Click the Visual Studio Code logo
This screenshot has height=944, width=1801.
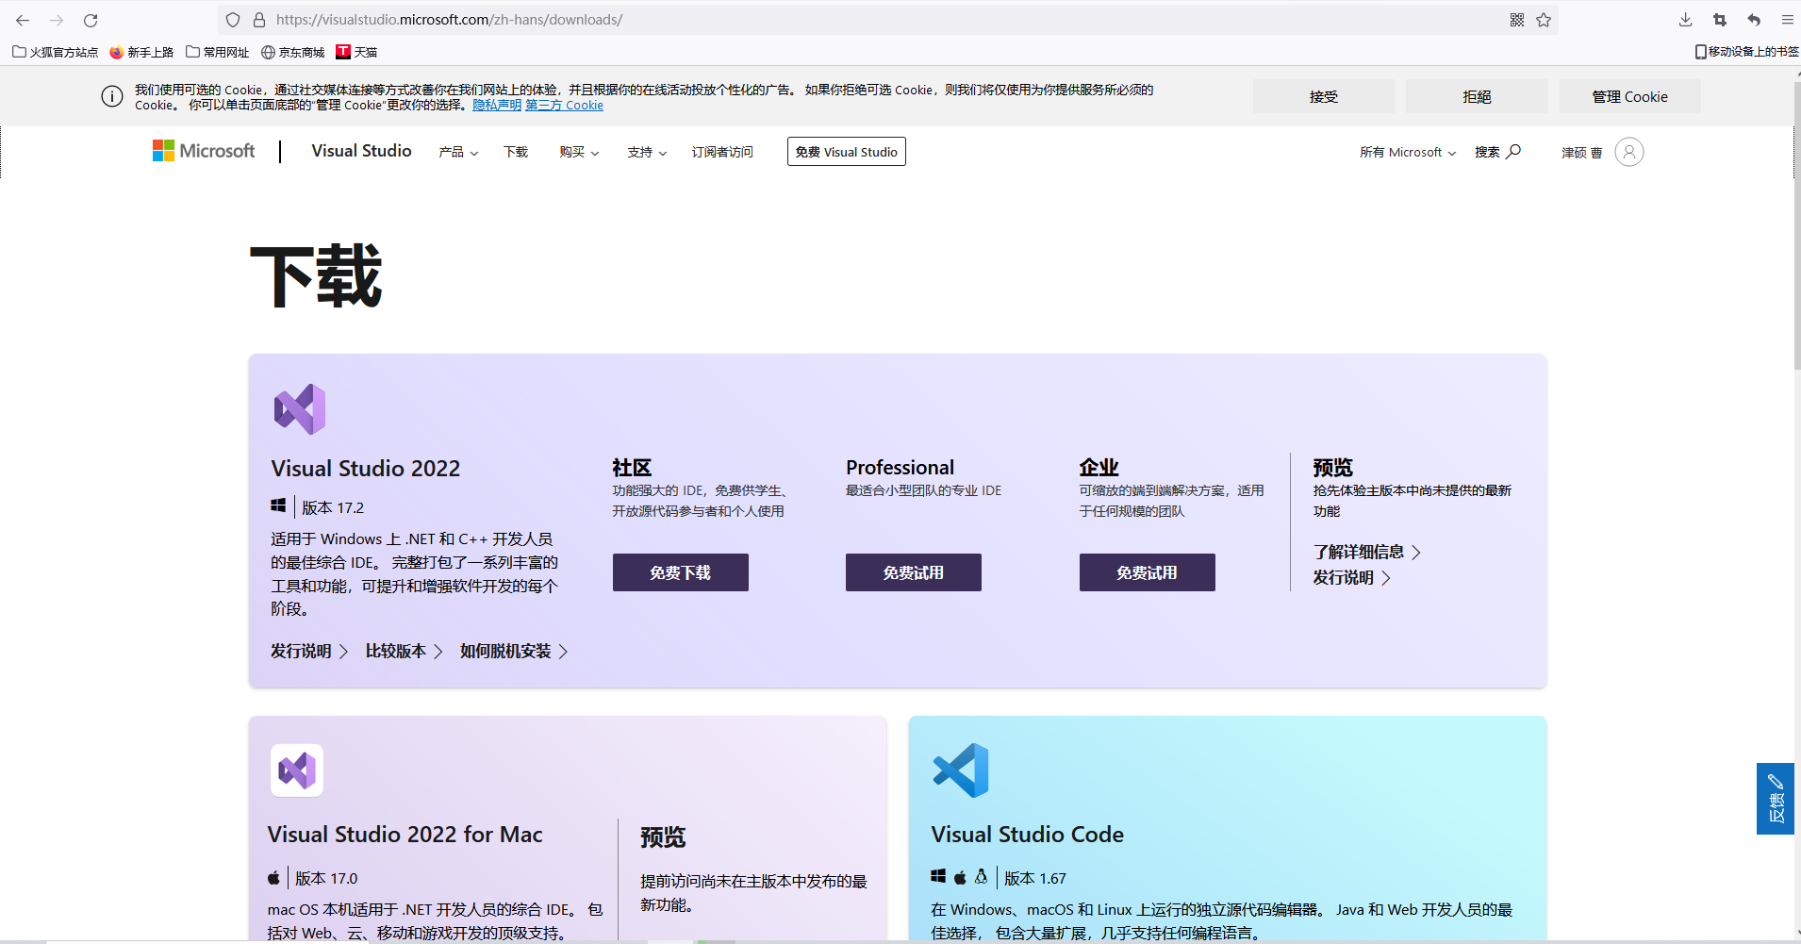[961, 770]
